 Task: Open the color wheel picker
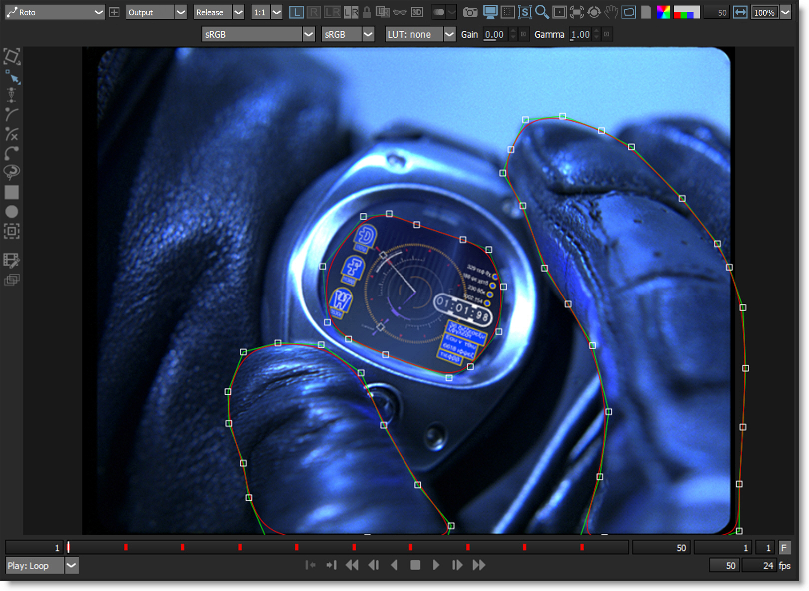pyautogui.click(x=663, y=12)
